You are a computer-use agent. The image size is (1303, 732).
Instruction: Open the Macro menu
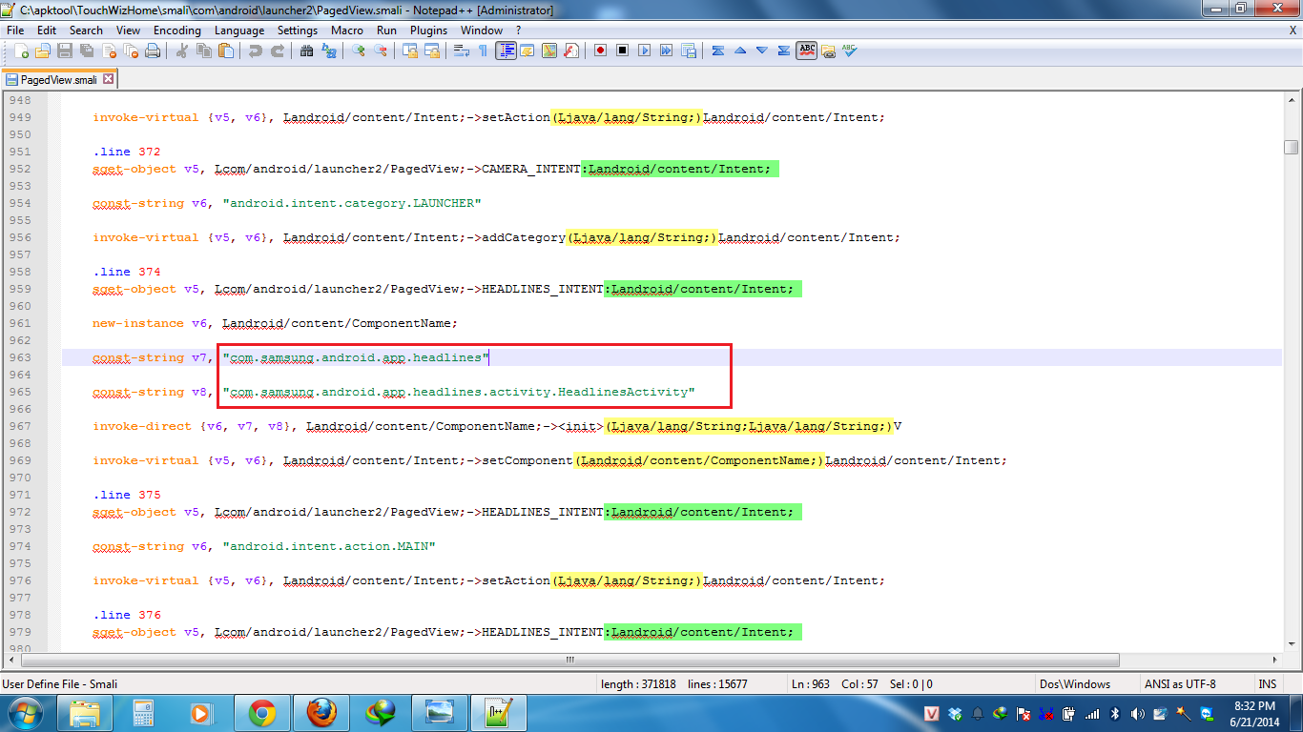pos(347,30)
